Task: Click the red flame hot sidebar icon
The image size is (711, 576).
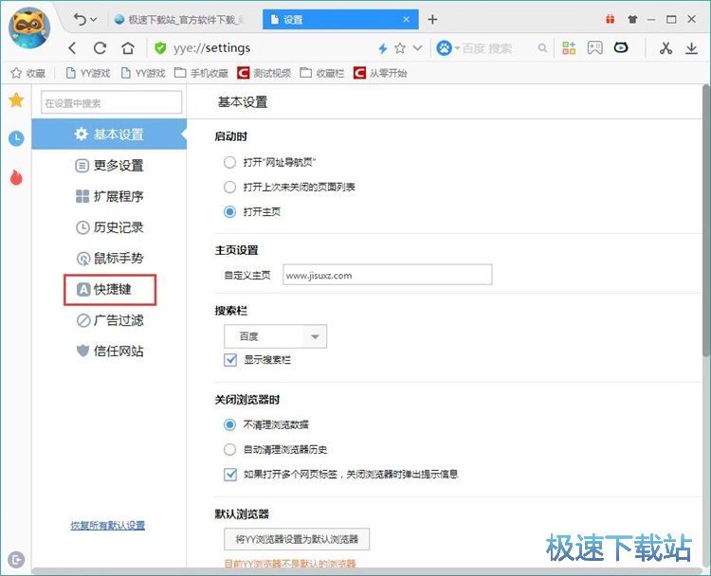Action: point(16,177)
